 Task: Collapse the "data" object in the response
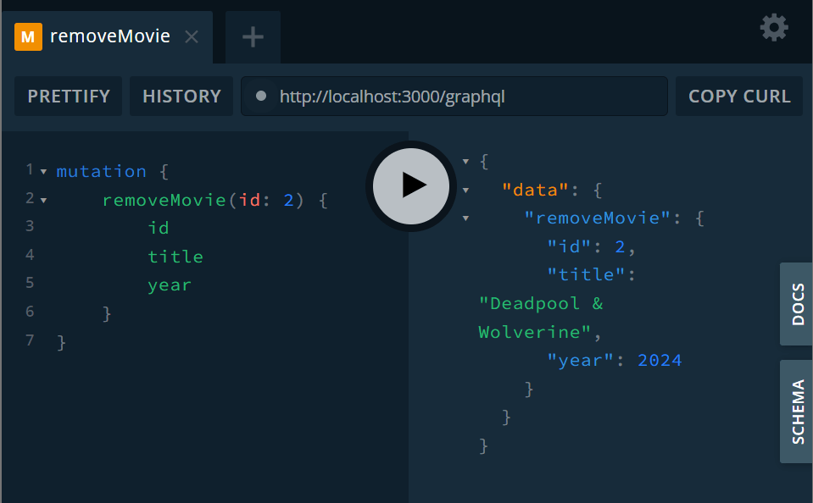465,191
